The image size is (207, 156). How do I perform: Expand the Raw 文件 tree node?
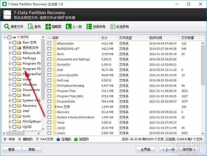[x=10, y=42]
